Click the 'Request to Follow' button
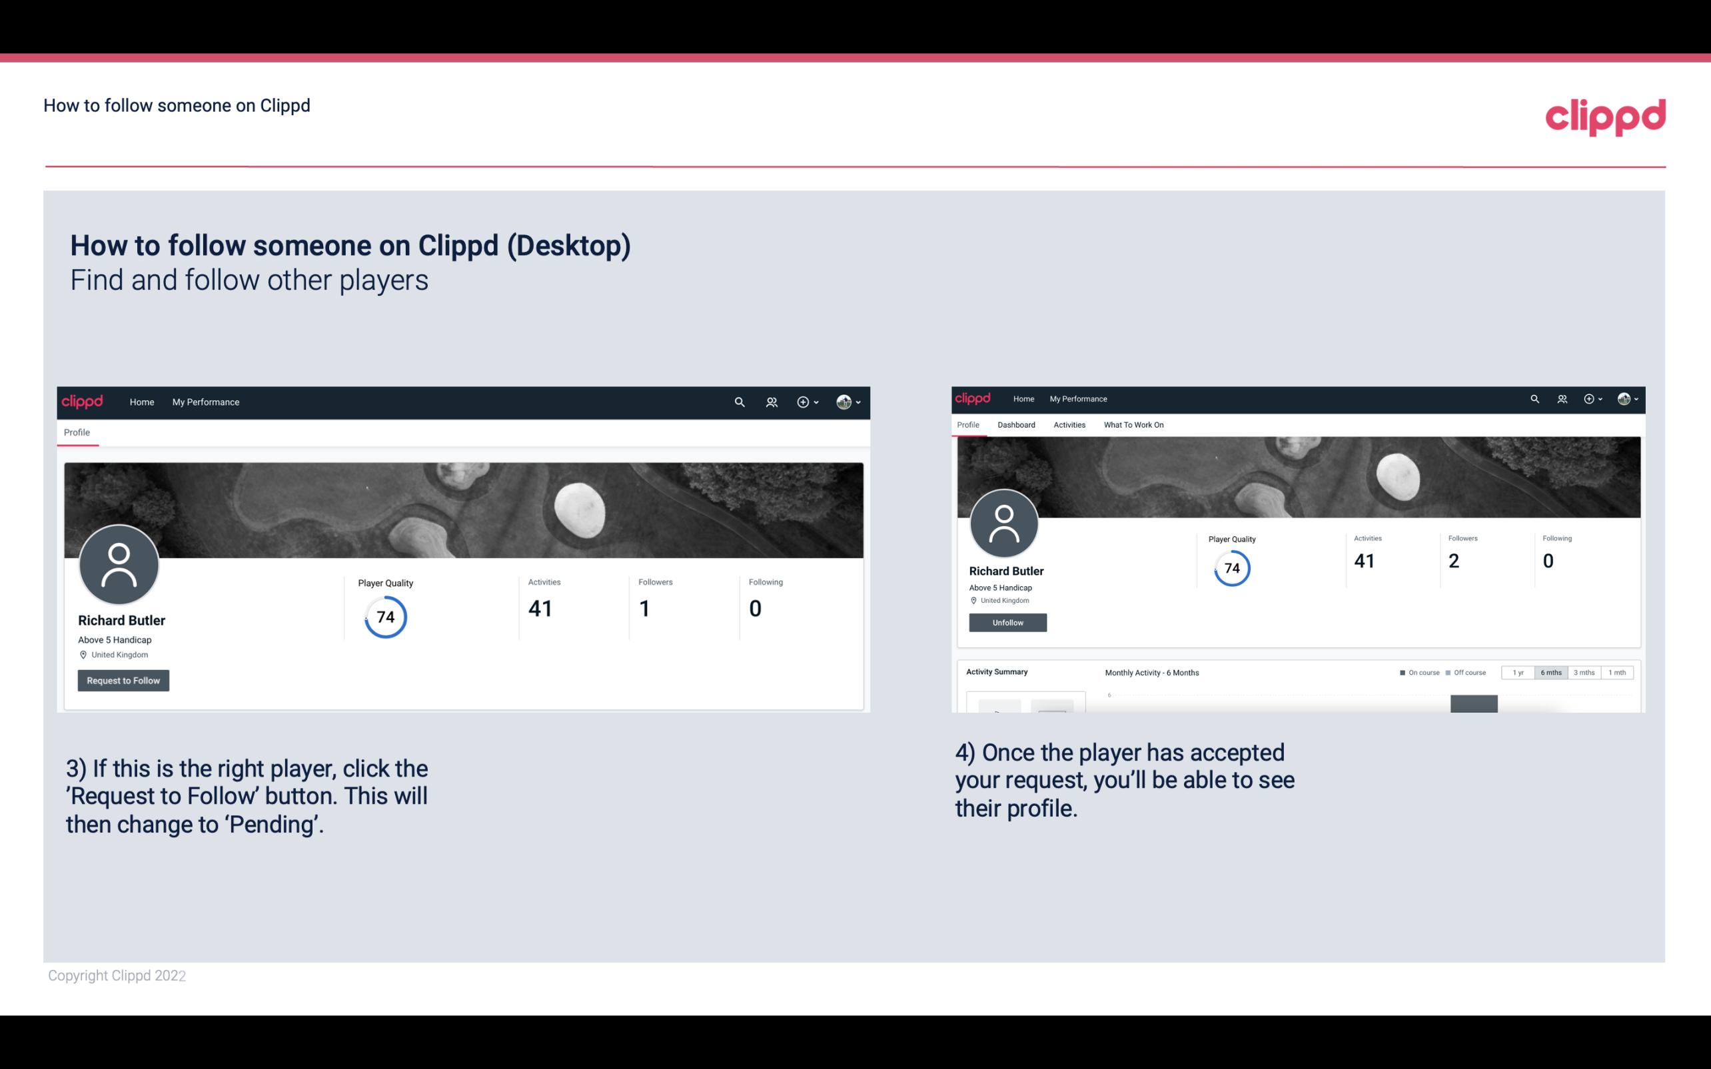 click(x=123, y=680)
